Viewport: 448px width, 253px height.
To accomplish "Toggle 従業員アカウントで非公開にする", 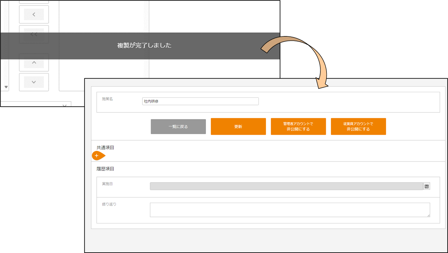I will coord(358,127).
